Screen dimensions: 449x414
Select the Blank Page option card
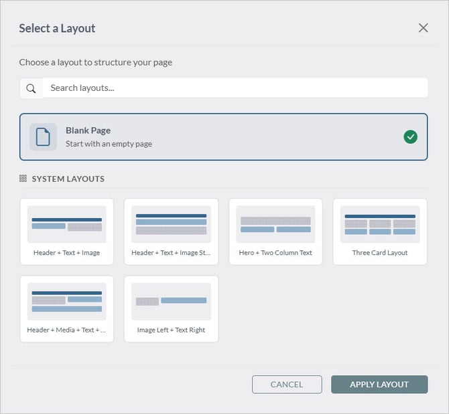(x=224, y=137)
